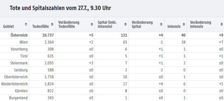Select the Österreich row label
The image size is (224, 101).
(x=19, y=35)
